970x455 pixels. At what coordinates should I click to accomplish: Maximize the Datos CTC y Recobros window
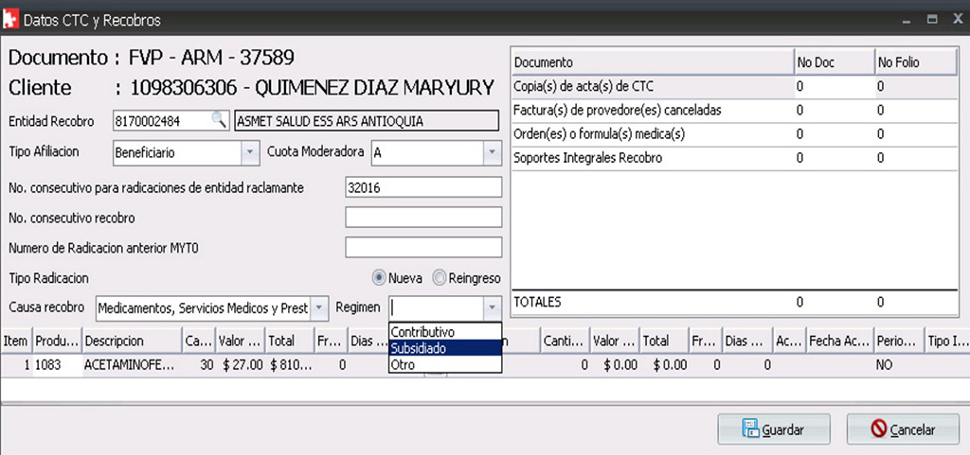932,19
